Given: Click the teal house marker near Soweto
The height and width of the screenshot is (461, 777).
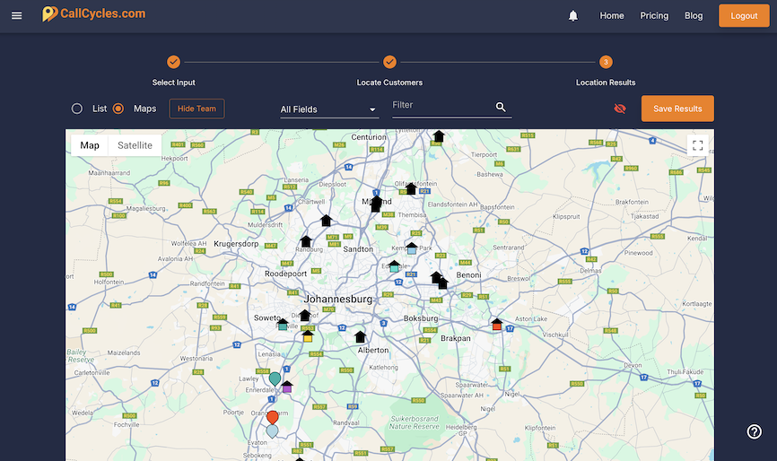Looking at the screenshot, I should pyautogui.click(x=283, y=325).
